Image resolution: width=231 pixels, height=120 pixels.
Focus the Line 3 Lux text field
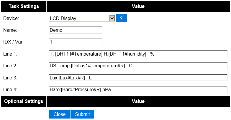pyautogui.click(x=138, y=78)
